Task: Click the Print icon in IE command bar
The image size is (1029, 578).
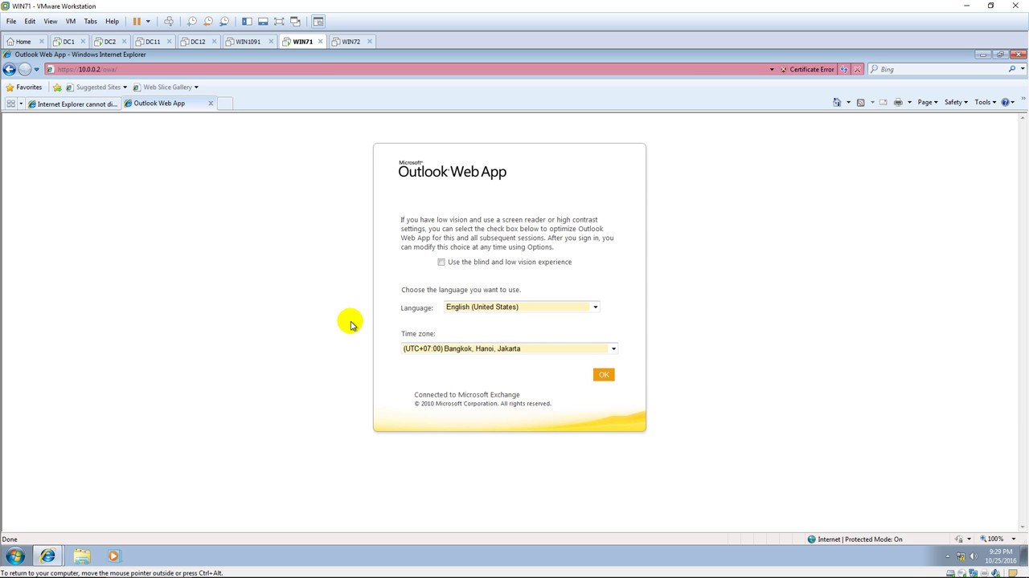Action: coord(898,102)
